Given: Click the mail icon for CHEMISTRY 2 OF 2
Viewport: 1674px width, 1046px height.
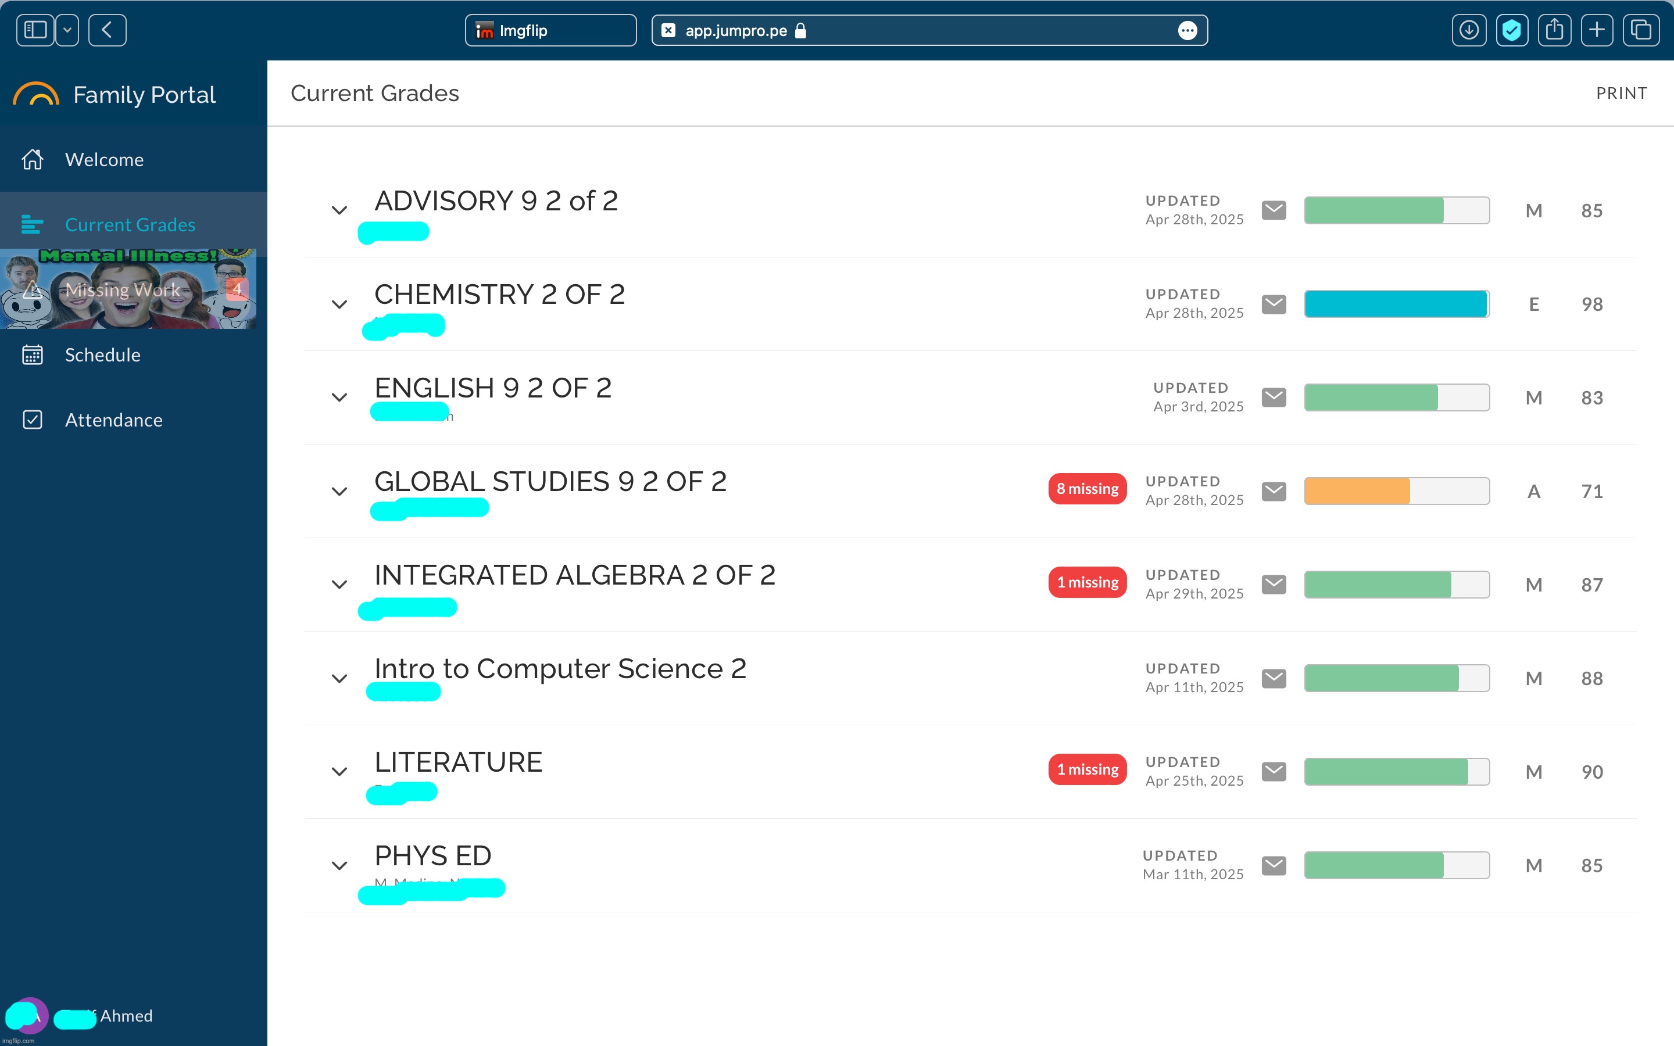Looking at the screenshot, I should pos(1274,304).
